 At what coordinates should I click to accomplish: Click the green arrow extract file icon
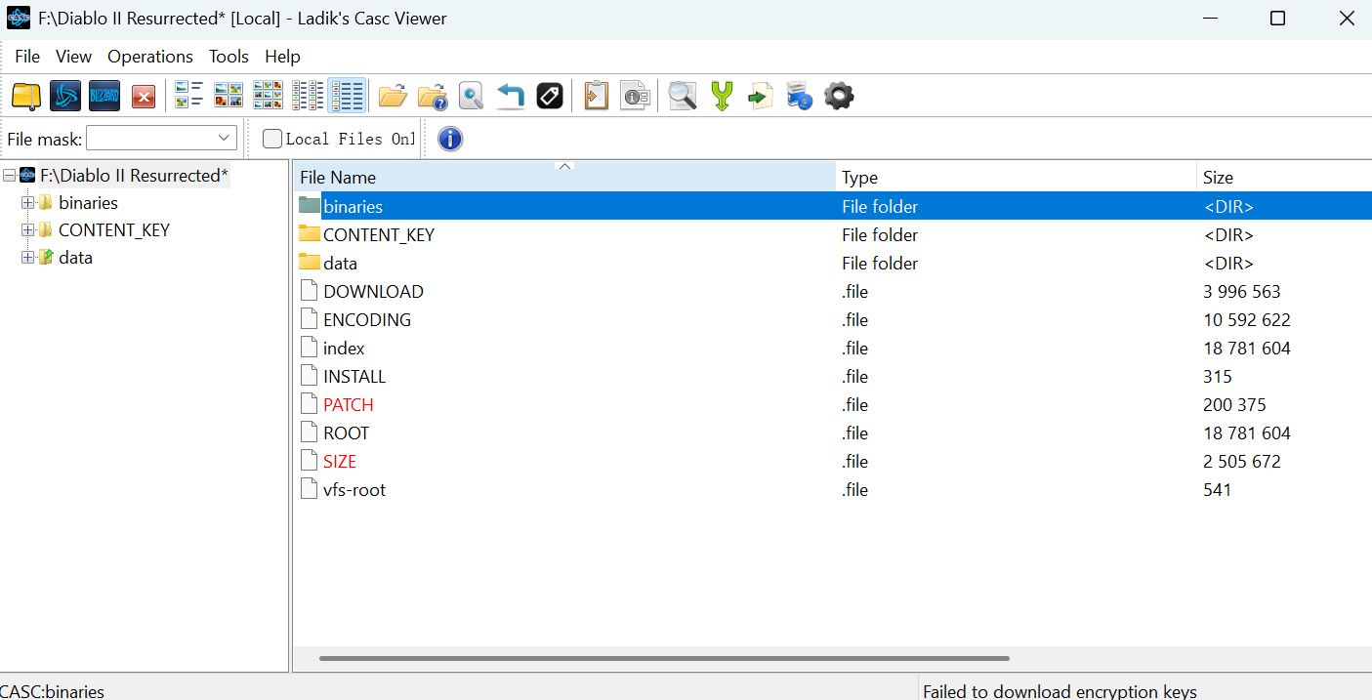pos(761,96)
